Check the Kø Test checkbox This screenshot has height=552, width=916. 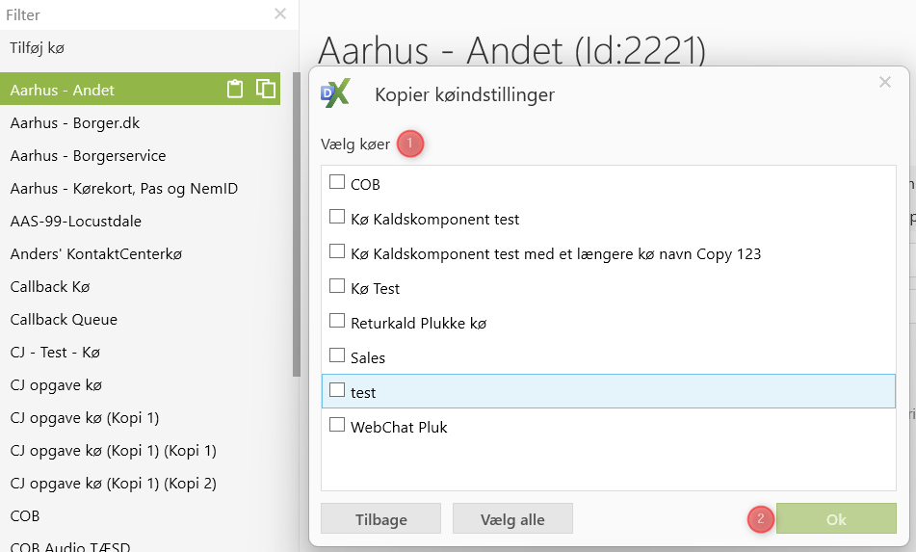point(337,287)
